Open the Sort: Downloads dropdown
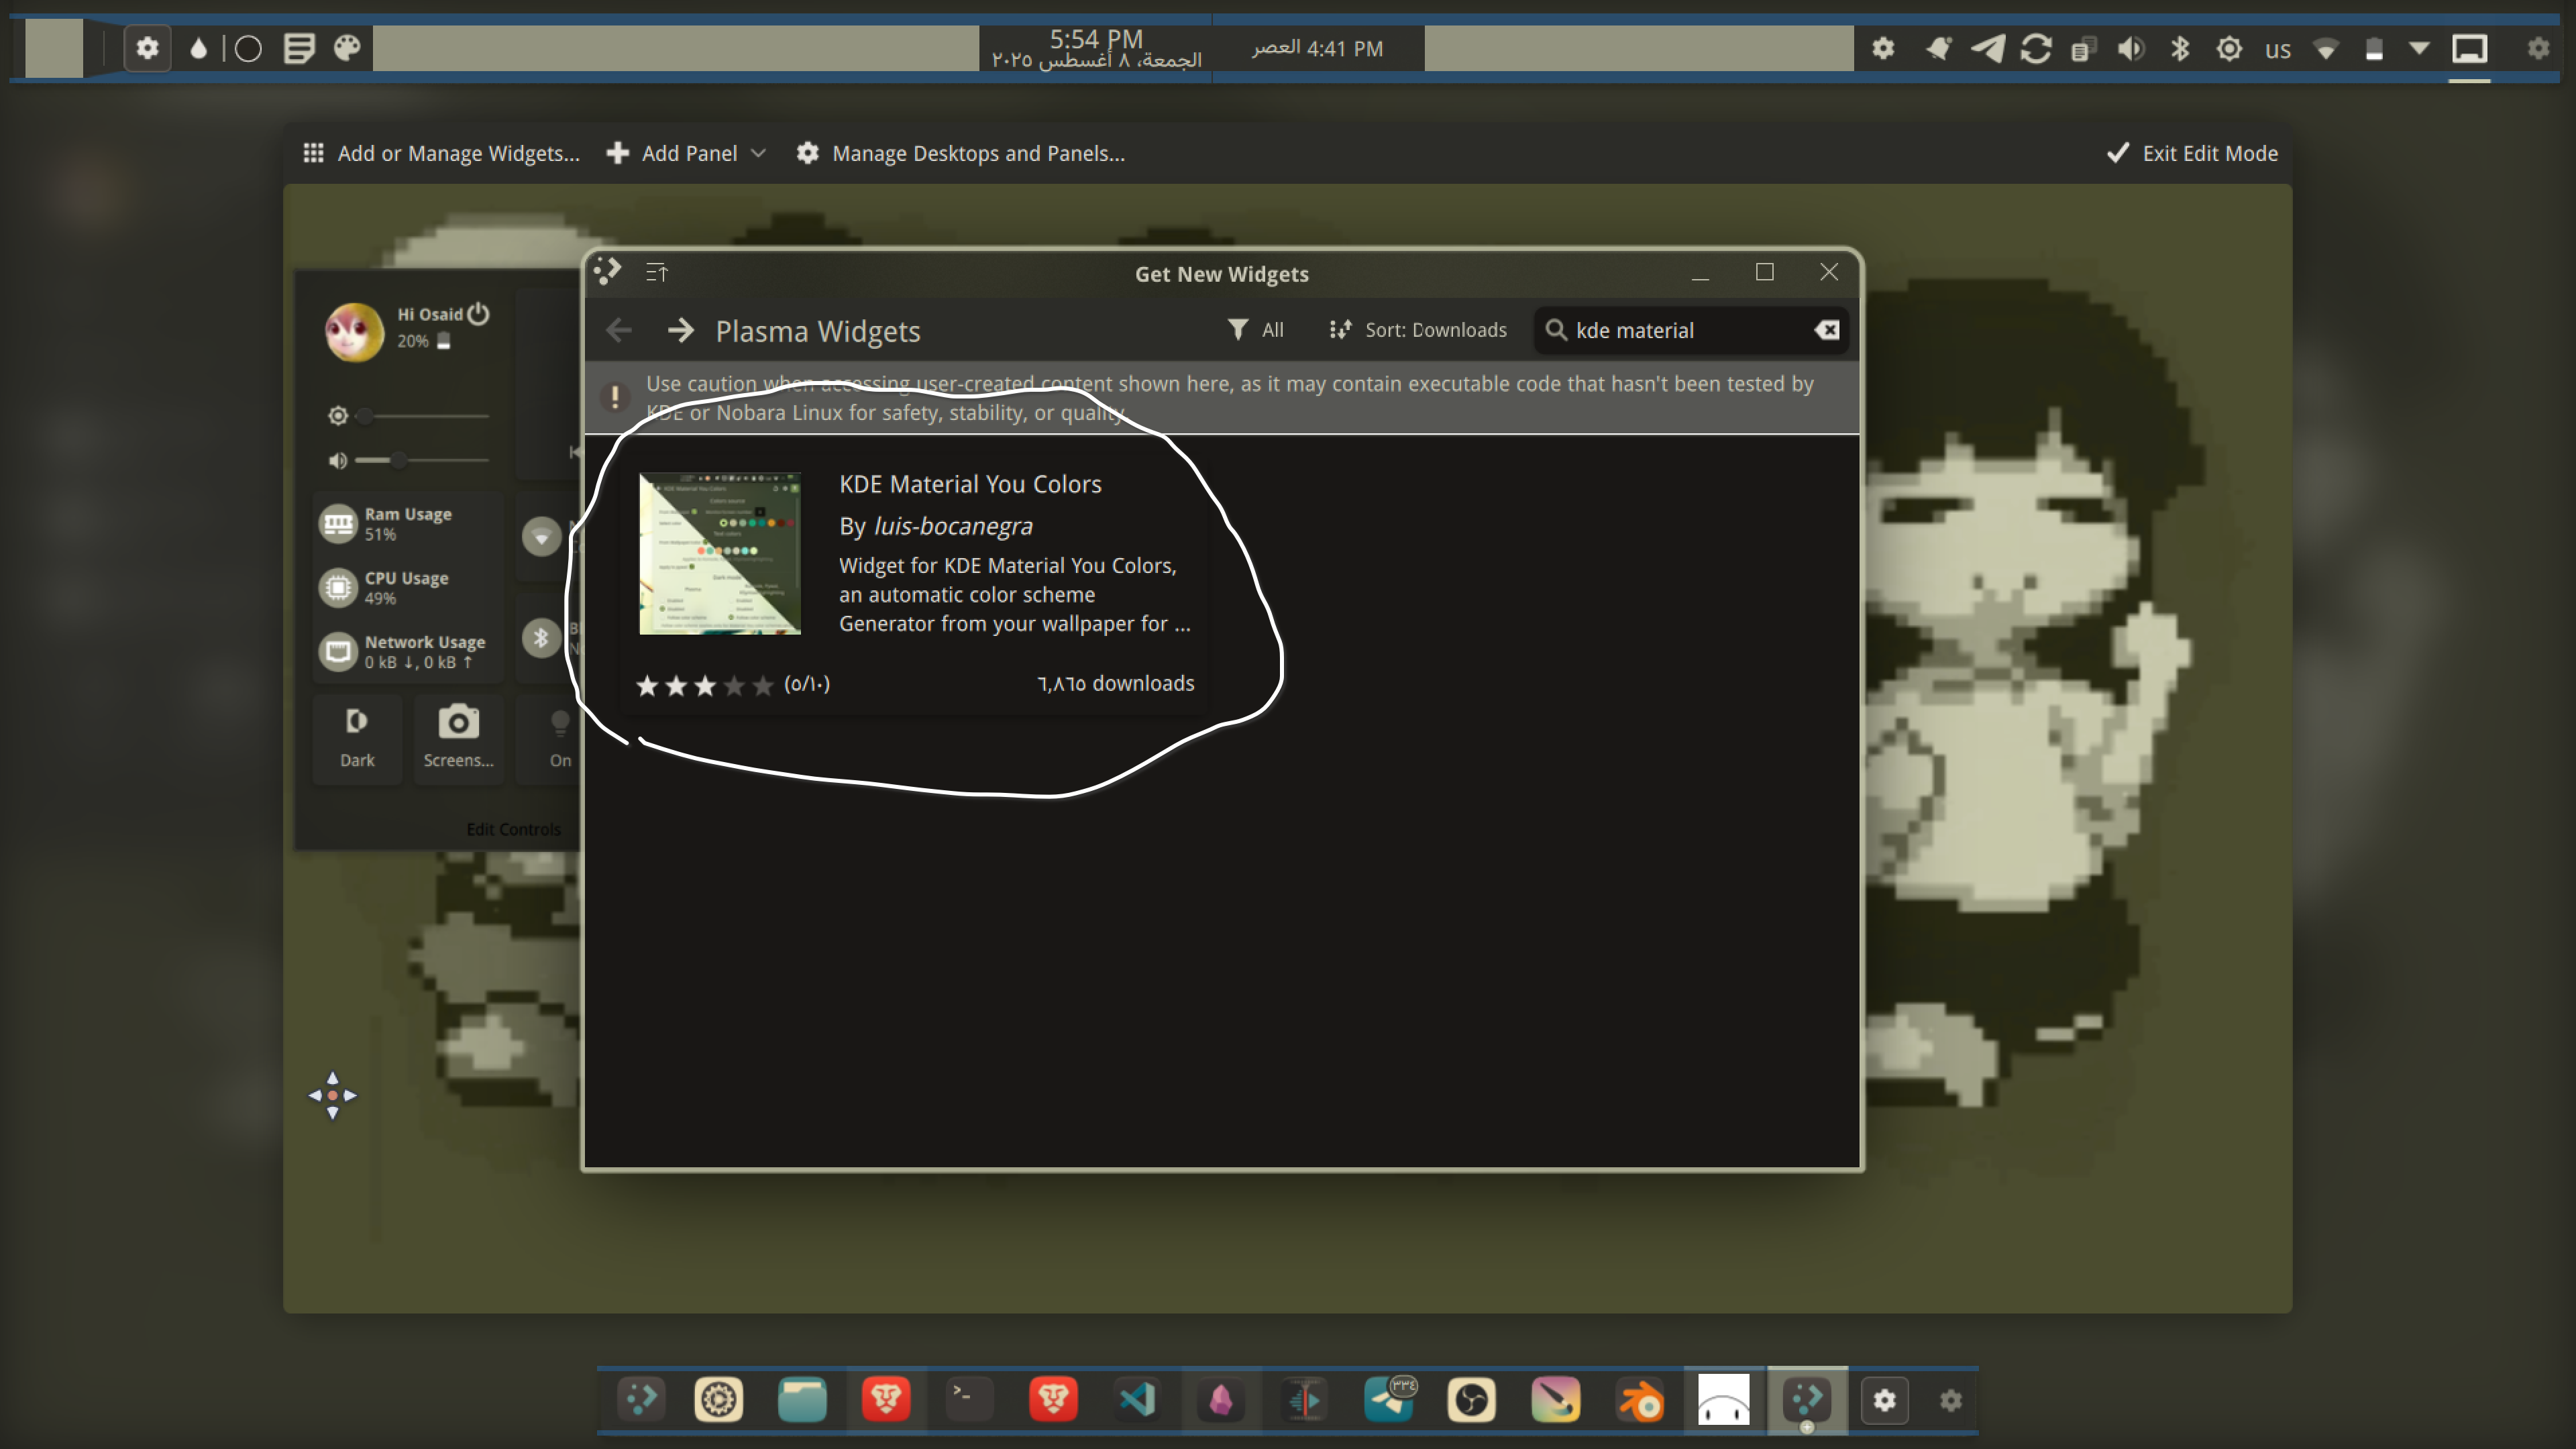 click(x=1417, y=330)
